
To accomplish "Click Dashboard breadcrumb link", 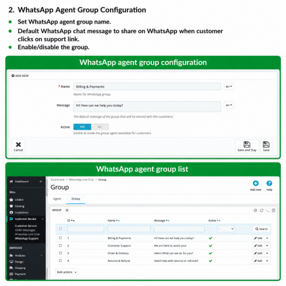I will (x=57, y=180).
